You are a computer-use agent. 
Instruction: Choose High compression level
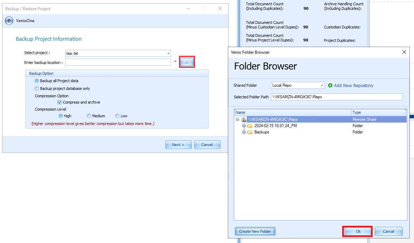tap(60, 116)
